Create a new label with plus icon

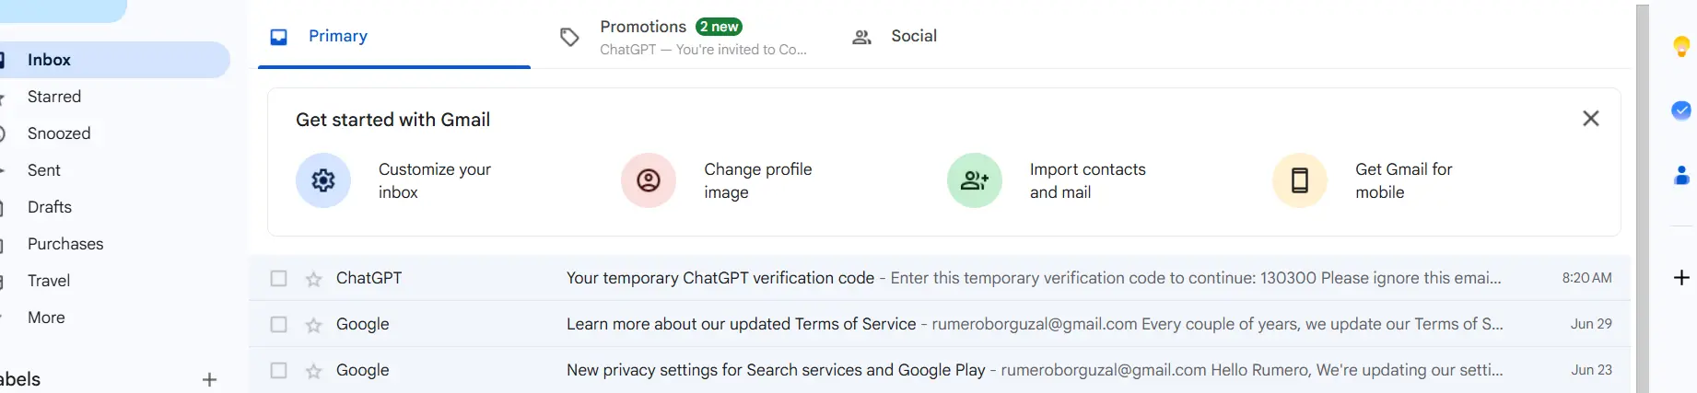[209, 379]
